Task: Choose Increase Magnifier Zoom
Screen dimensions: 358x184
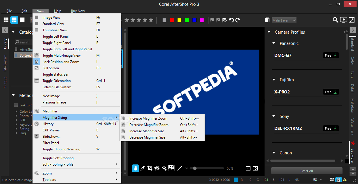Action: click(x=162, y=118)
